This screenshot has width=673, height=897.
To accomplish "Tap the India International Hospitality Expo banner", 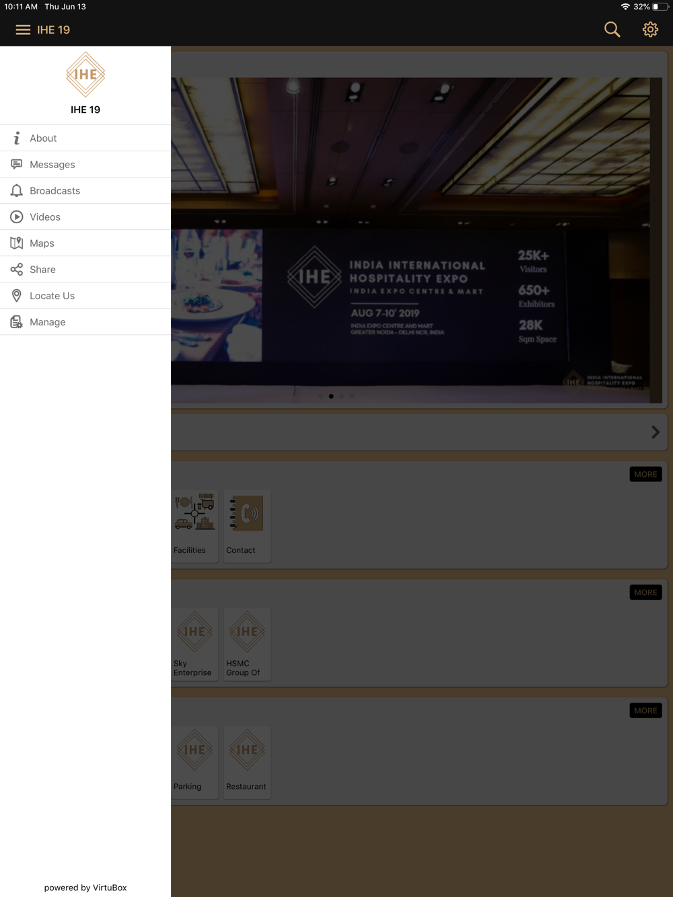I will coord(417,240).
